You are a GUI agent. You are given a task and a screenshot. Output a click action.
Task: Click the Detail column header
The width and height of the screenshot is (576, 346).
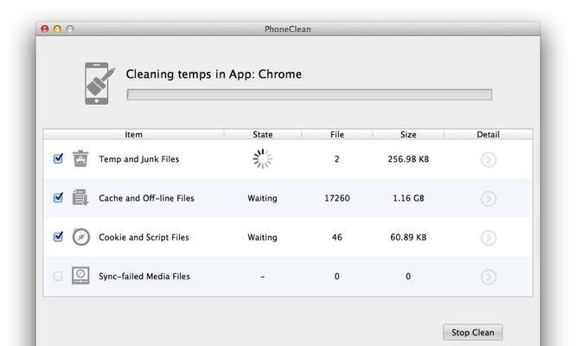[488, 134]
